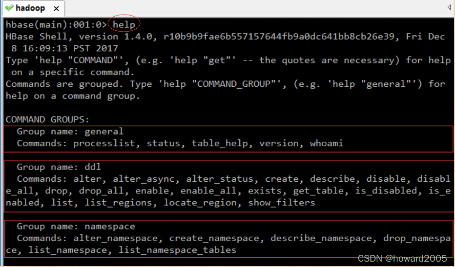Click the 'enable_all' command
This screenshot has width=455, height=267.
click(208, 191)
